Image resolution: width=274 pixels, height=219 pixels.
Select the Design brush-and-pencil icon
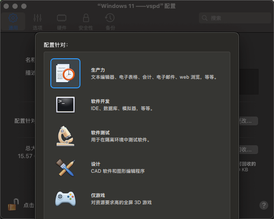point(65,167)
